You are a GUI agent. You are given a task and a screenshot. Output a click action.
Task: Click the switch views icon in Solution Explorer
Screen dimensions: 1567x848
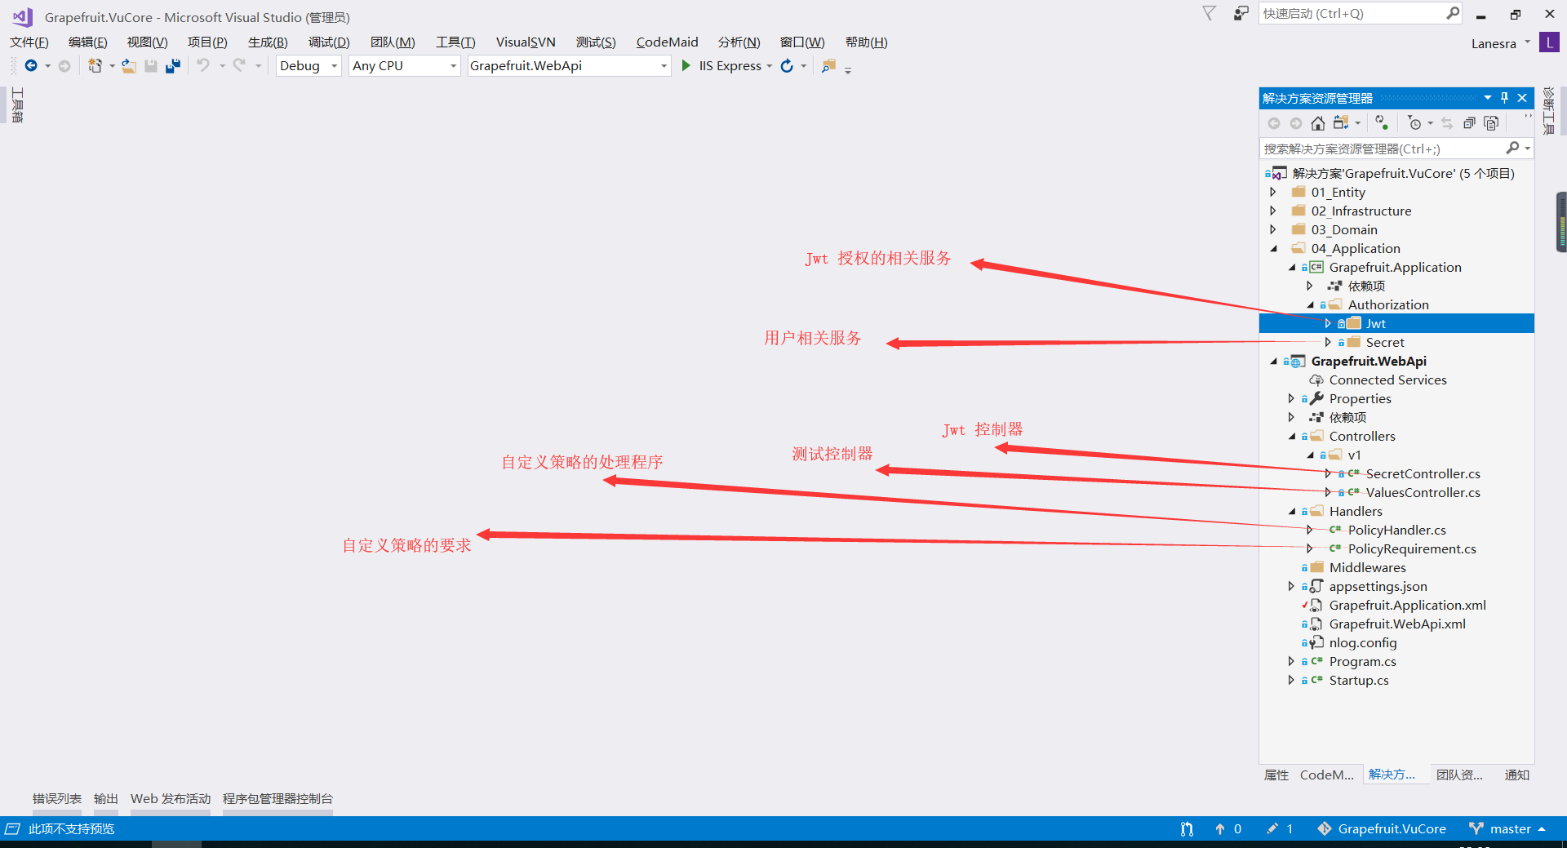1341,123
